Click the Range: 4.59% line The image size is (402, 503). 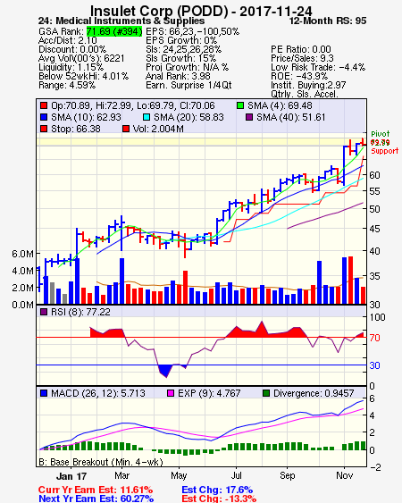[x=67, y=86]
